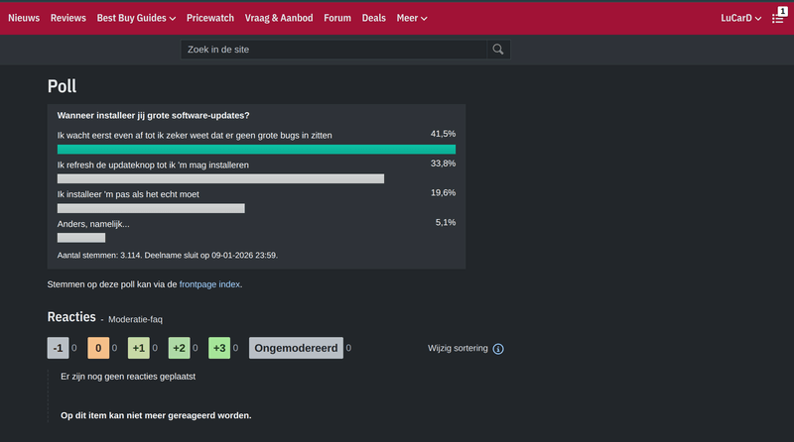Screen dimensions: 794x442
Task: Open the Pricewatch menu item
Action: coord(209,18)
